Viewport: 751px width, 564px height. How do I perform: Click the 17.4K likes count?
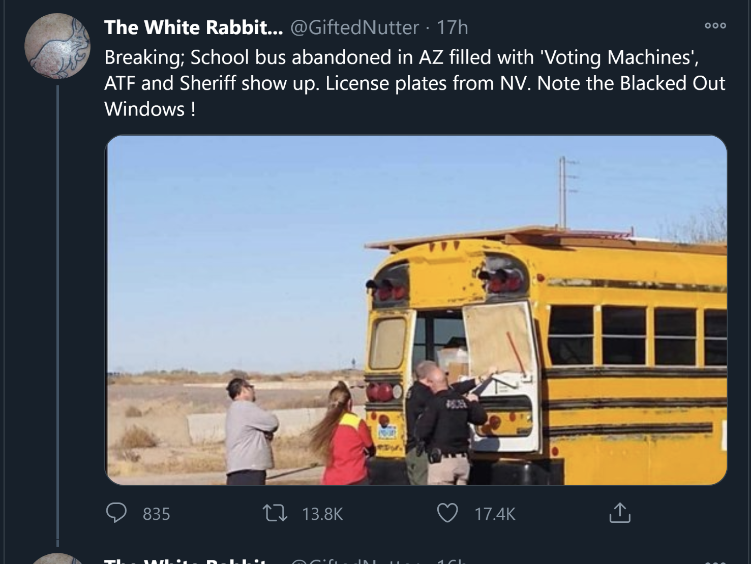point(495,514)
